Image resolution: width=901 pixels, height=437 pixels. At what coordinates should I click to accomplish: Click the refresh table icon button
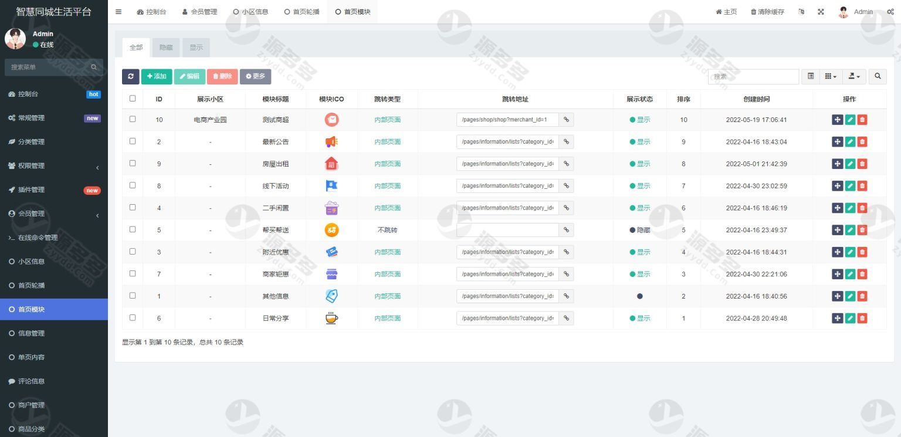pos(130,76)
